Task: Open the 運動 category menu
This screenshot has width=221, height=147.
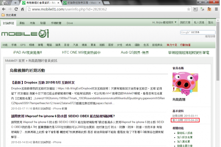Action: [137, 45]
